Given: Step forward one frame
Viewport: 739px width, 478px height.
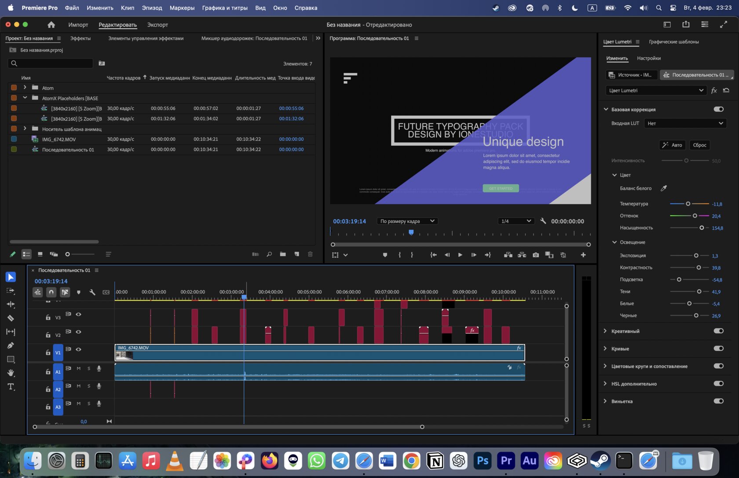Looking at the screenshot, I should tap(474, 255).
